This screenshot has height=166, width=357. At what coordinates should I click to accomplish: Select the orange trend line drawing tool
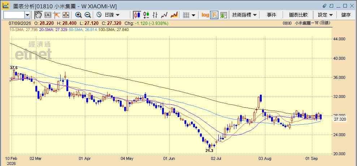pyautogui.click(x=57, y=15)
